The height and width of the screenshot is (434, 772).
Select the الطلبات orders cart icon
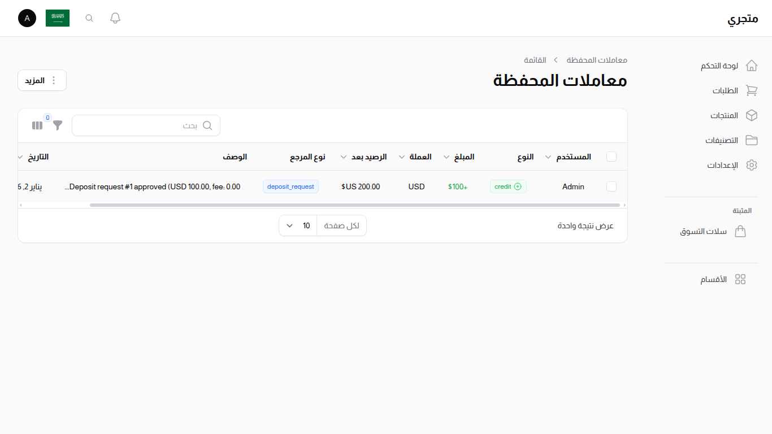pyautogui.click(x=752, y=90)
